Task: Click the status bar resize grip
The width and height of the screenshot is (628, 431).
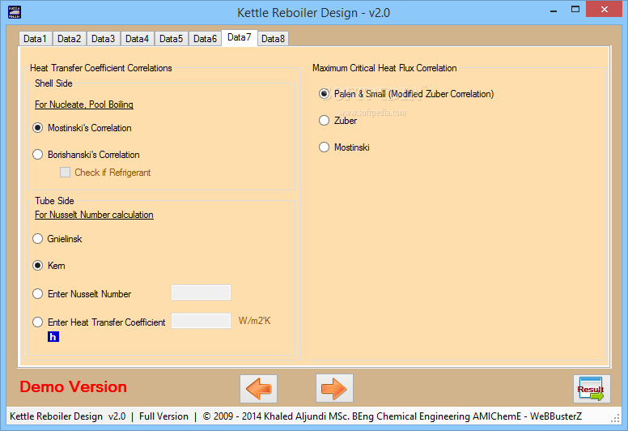Action: pos(616,419)
